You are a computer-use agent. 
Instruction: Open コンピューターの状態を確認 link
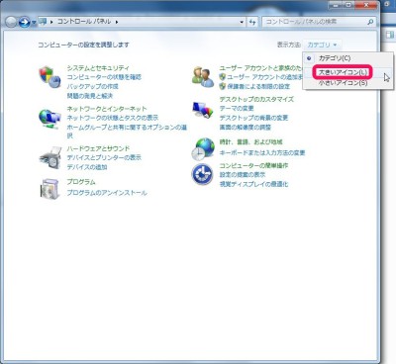(x=104, y=77)
